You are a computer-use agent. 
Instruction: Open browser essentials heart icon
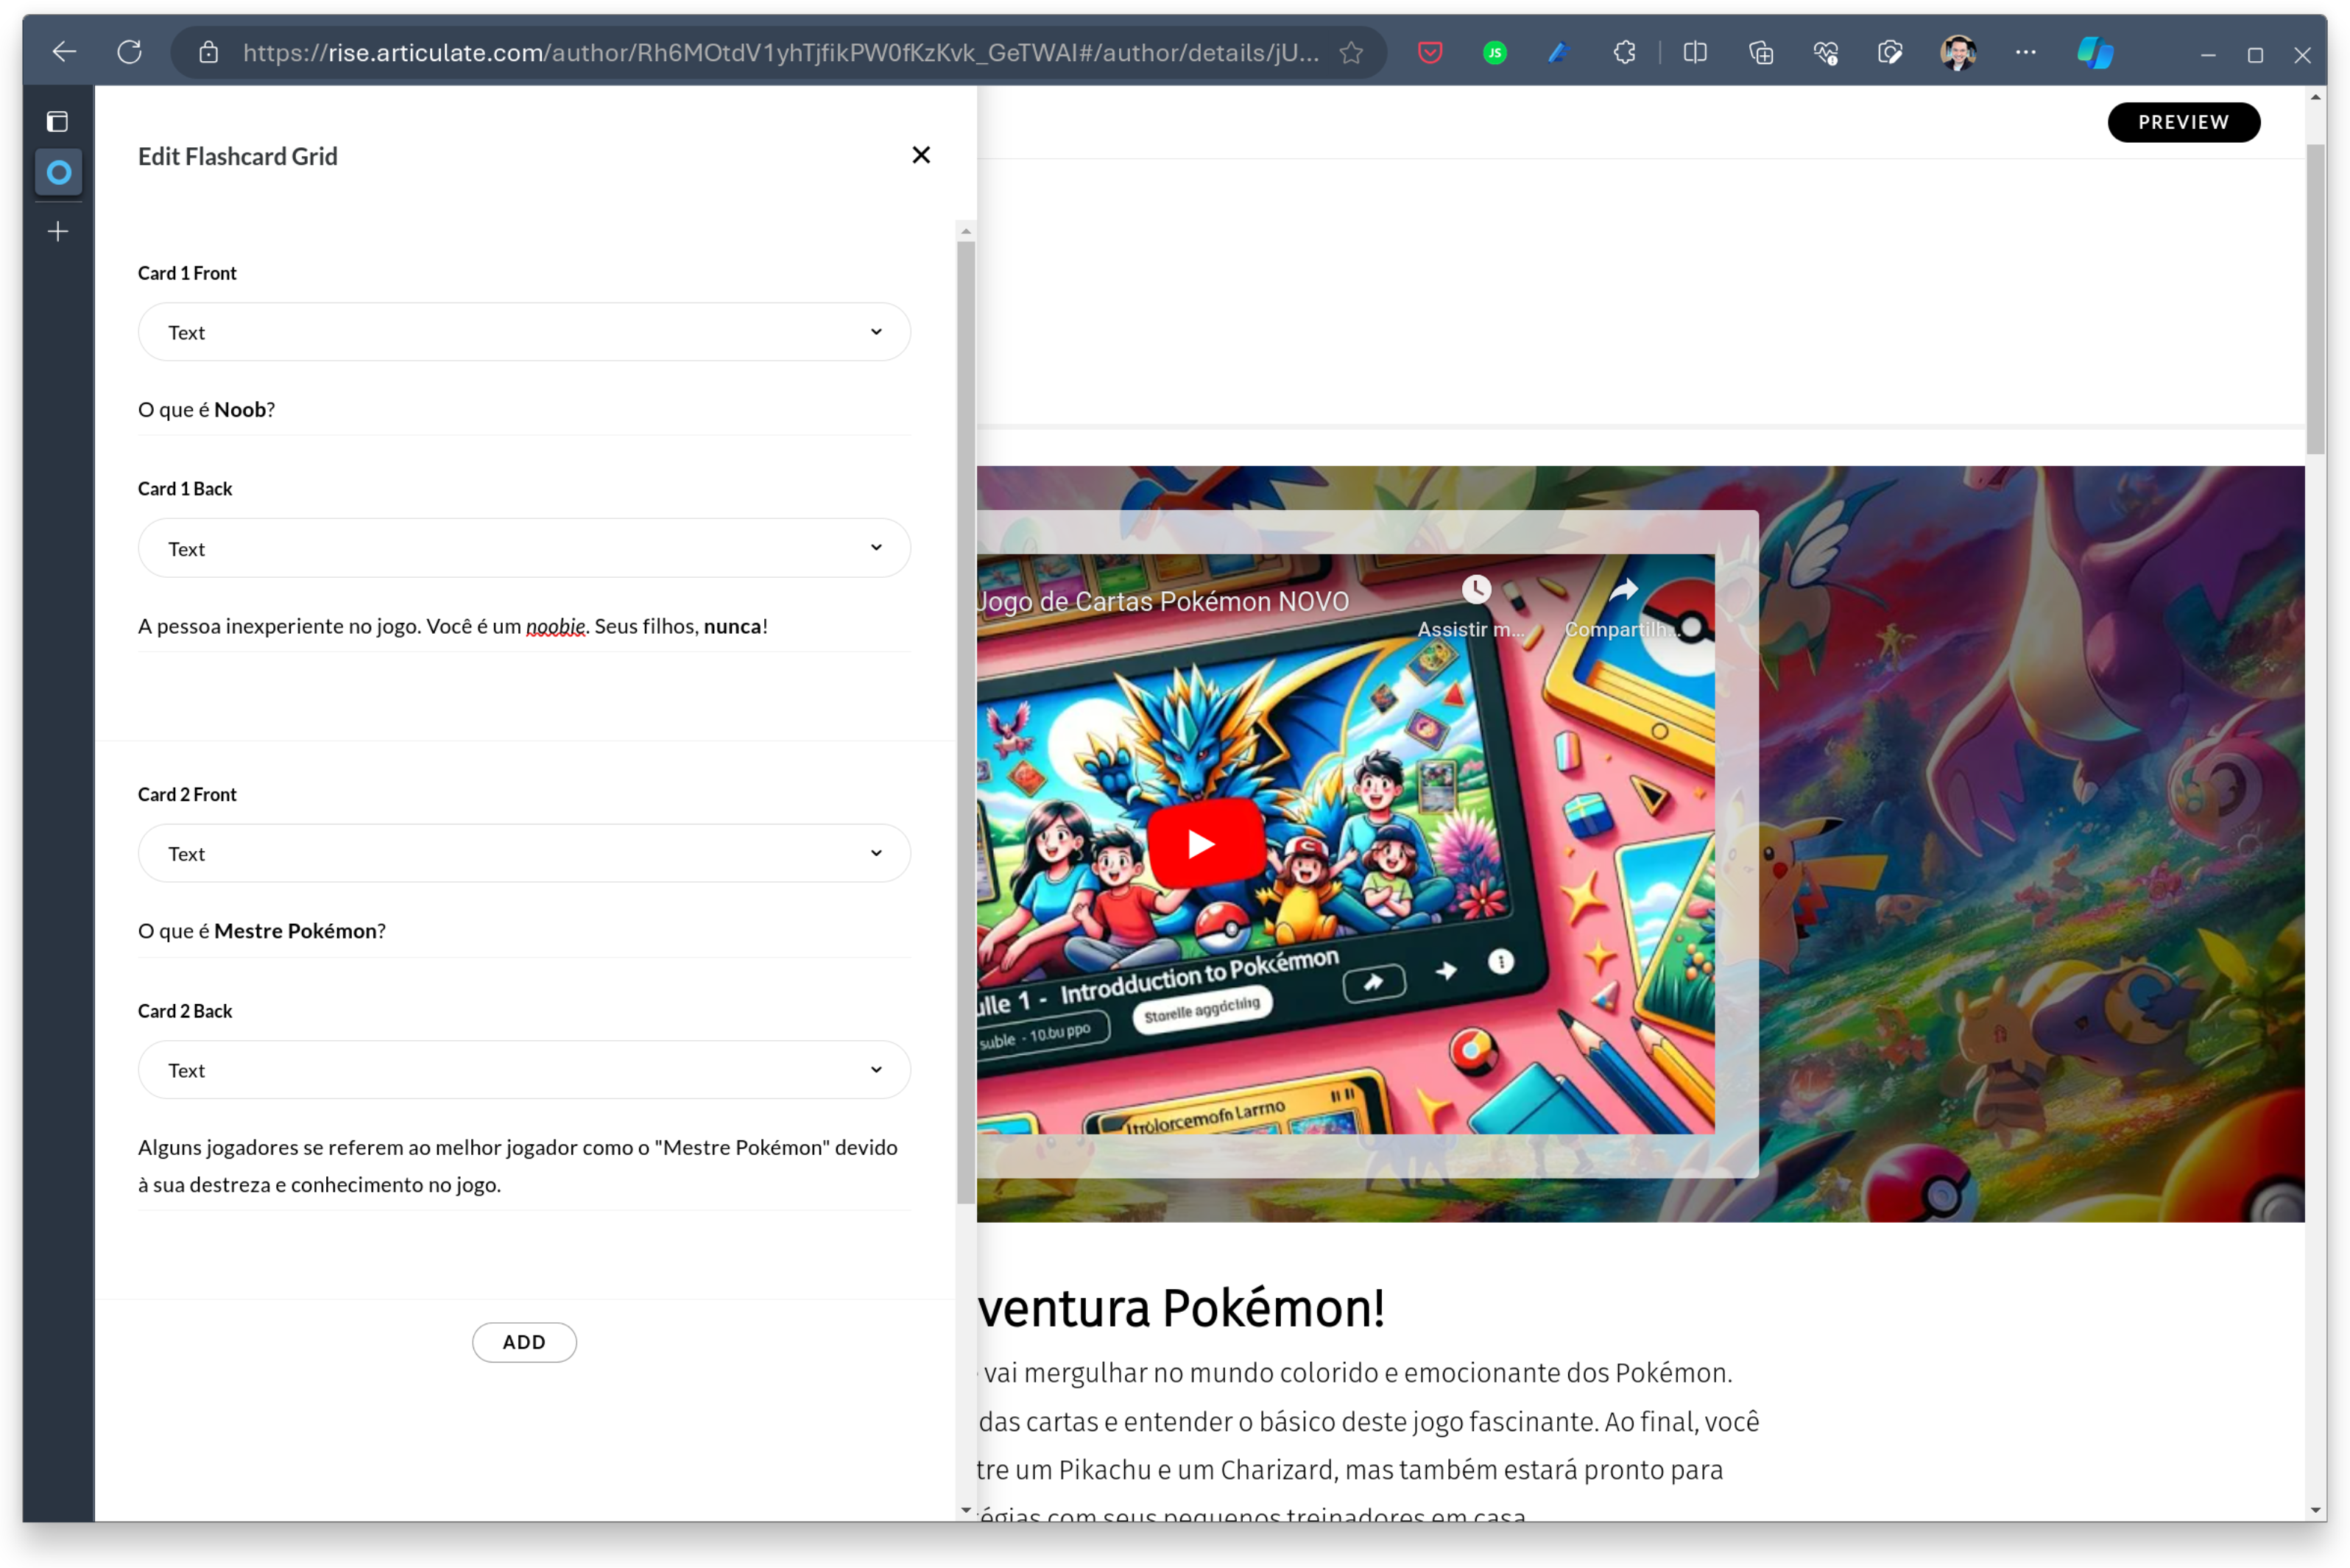coord(1826,52)
